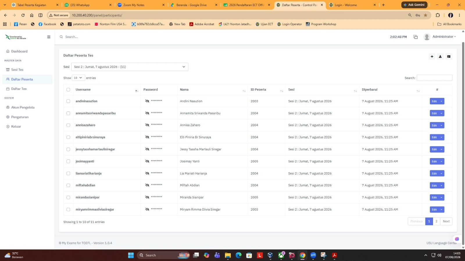465x261 pixels.
Task: Switch to Tabel Peserta Kegiatan tab
Action: click(34, 5)
